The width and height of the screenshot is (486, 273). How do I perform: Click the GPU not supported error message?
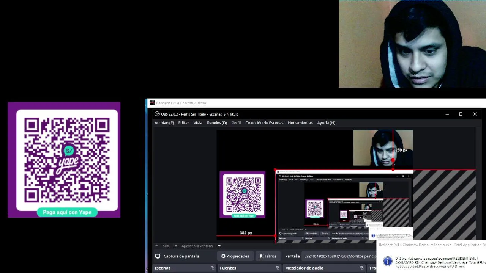(440, 262)
